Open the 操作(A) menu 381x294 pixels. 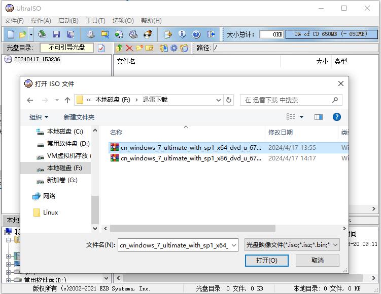(41, 21)
